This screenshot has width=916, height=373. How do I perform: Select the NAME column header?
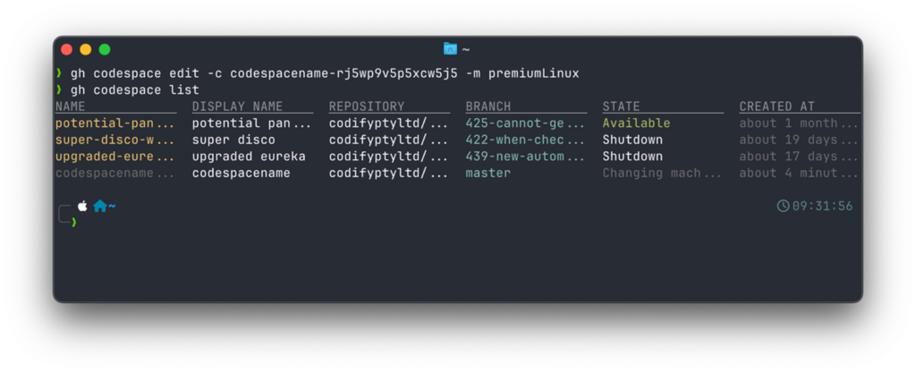click(70, 106)
